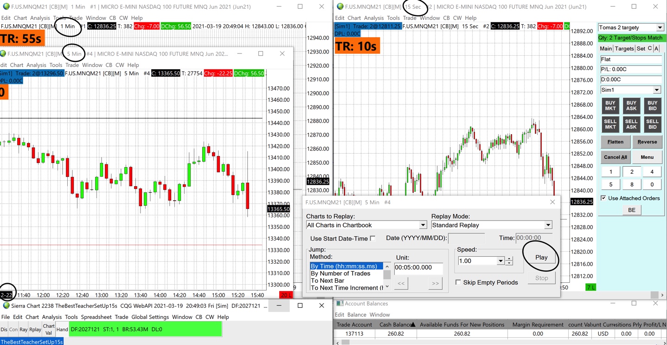Click the Account Balances window title icon
The height and width of the screenshot is (345, 667).
[x=340, y=303]
